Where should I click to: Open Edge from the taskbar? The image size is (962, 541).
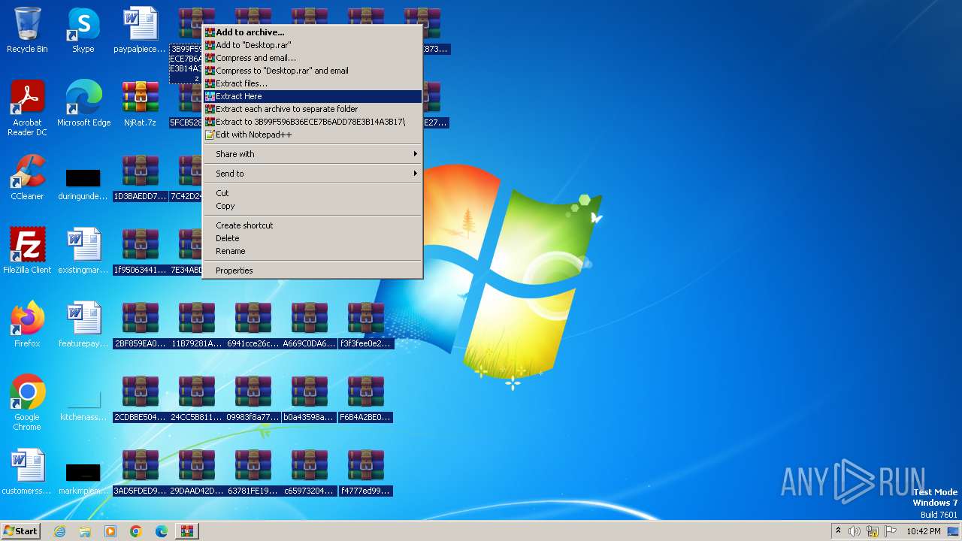(162, 531)
